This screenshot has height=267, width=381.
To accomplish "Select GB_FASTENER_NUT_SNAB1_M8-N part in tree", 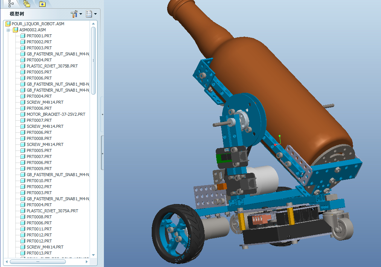I will click(58, 84).
